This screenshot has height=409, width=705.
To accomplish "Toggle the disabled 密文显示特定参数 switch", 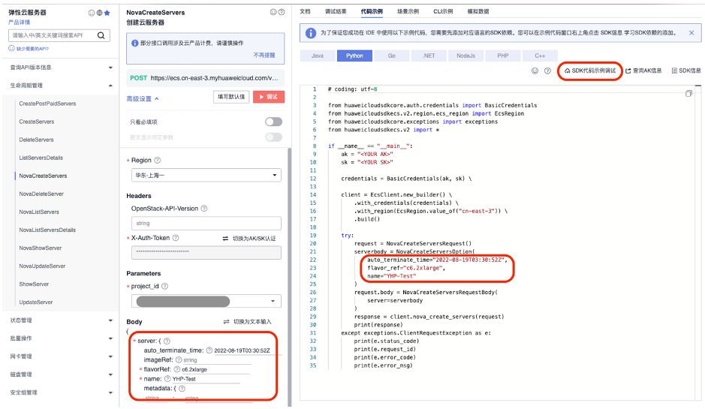I will point(273,137).
